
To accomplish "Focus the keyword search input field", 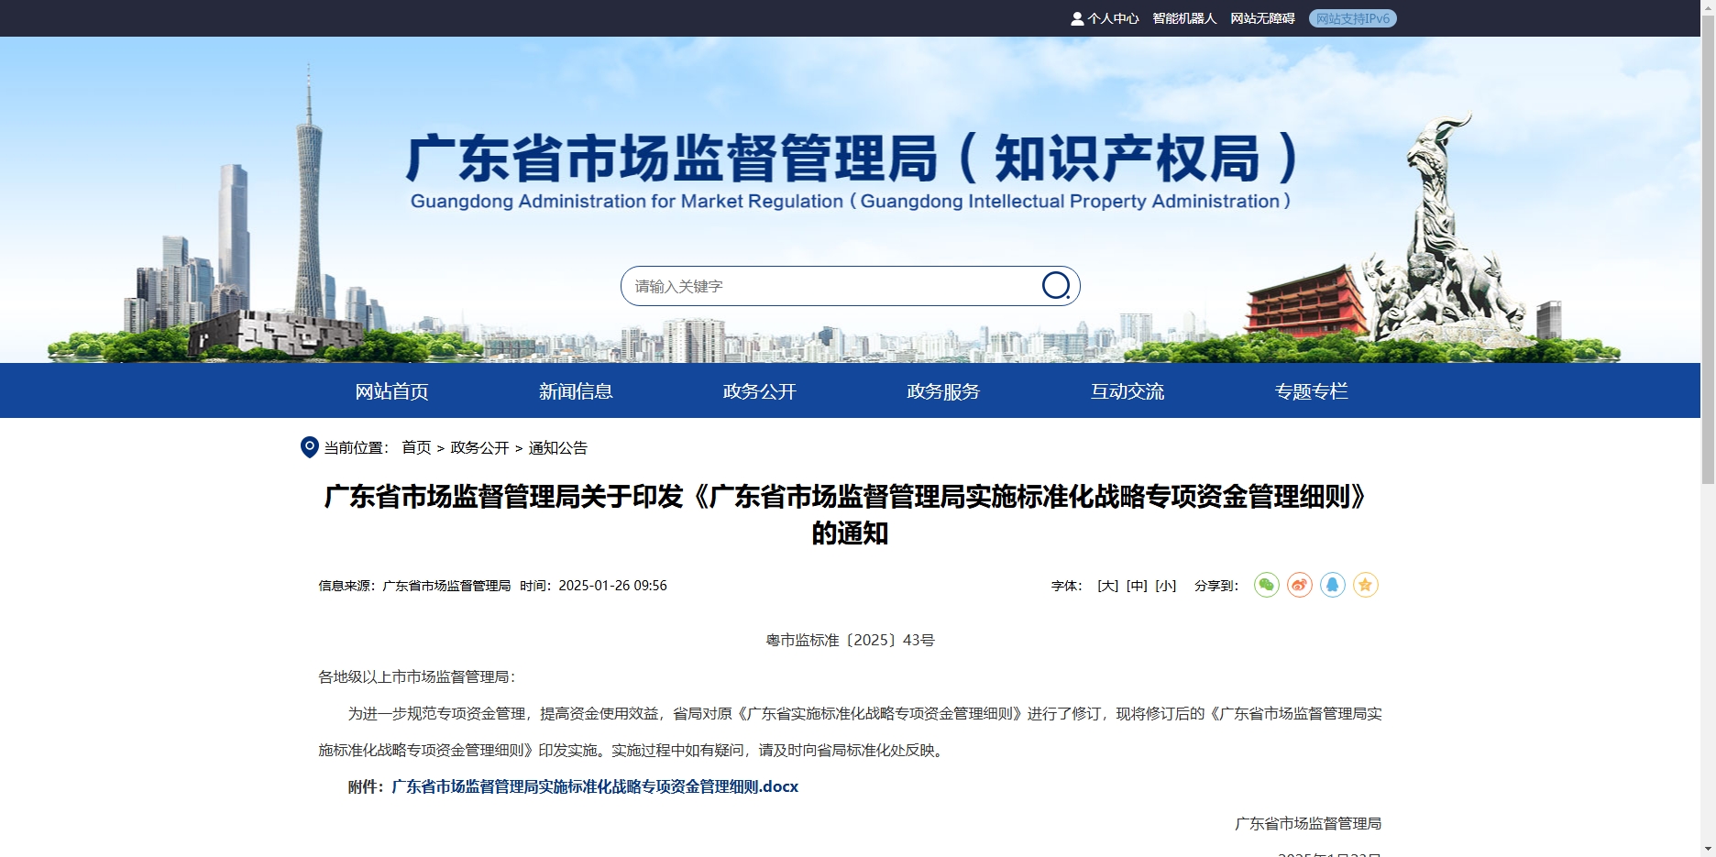I will [x=830, y=286].
